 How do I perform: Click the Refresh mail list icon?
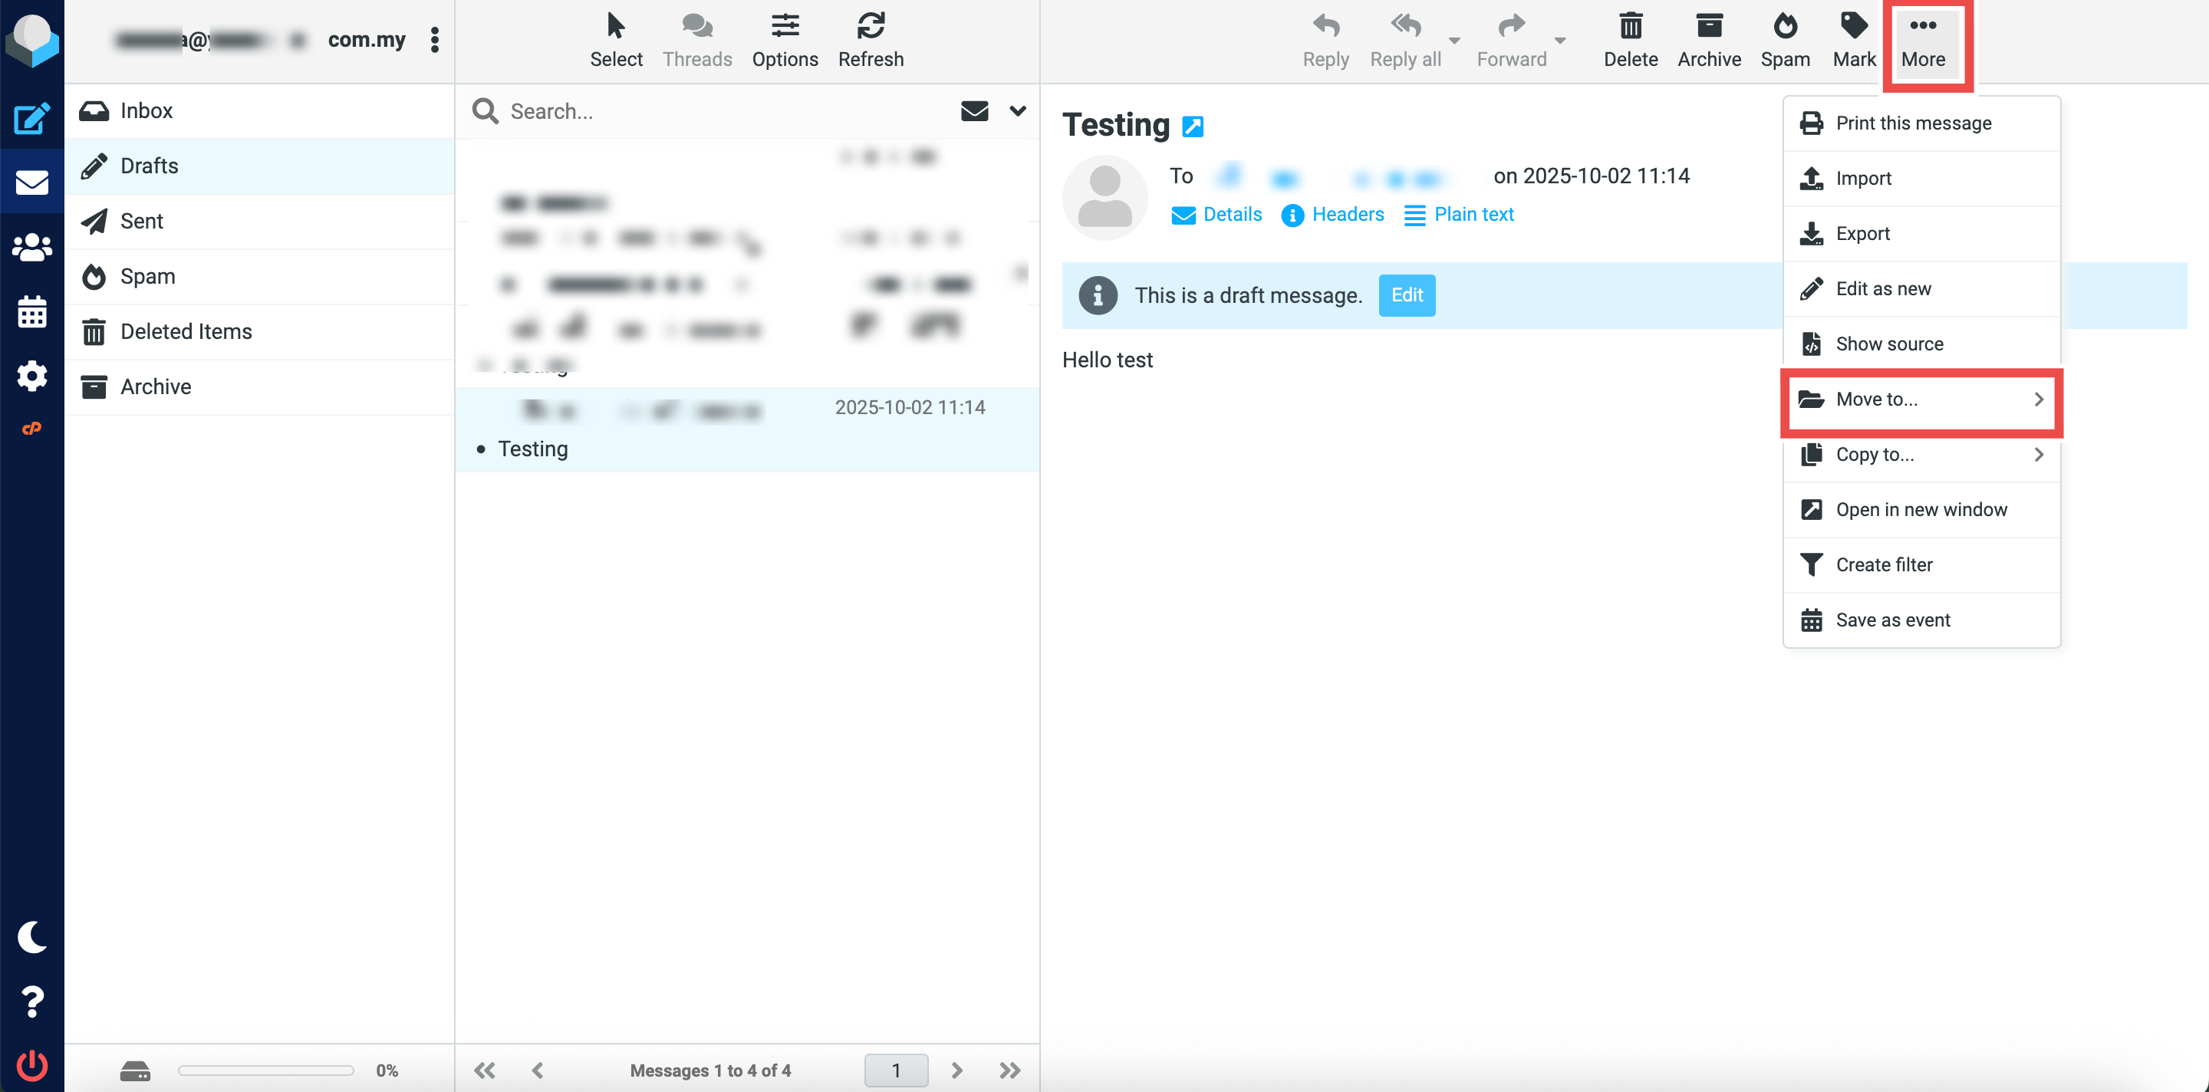(870, 39)
